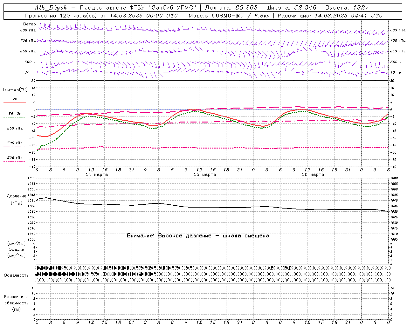Select the Осадки precipitation label
The image size is (407, 325).
click(17, 249)
